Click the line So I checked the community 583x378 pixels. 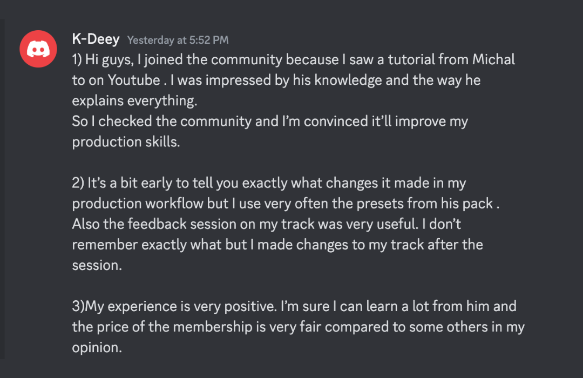[270, 122]
